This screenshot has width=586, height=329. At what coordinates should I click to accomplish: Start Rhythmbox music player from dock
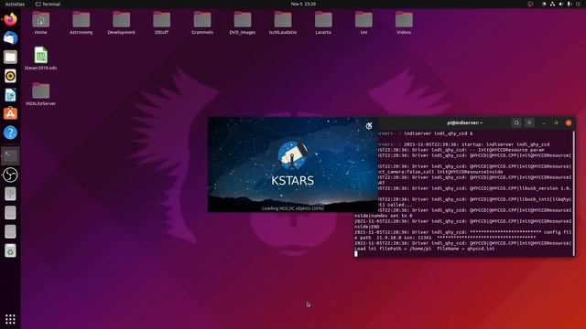coord(10,76)
